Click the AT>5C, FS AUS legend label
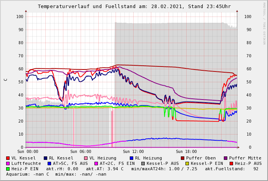The image size is (268, 181). (70, 163)
